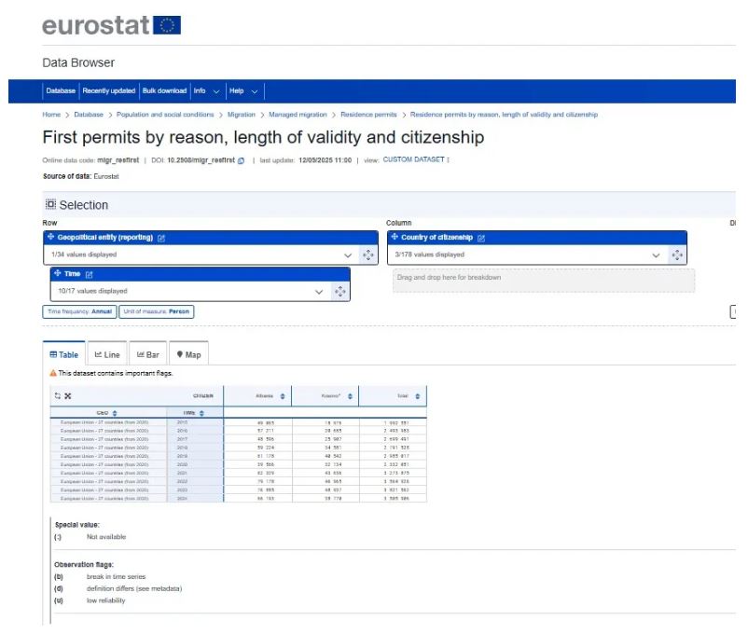Click move handle on Geopolitical entity selector

tap(367, 255)
